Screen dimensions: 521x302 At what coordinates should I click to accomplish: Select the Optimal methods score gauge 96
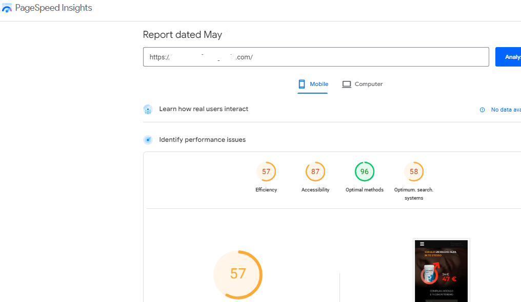click(x=365, y=171)
